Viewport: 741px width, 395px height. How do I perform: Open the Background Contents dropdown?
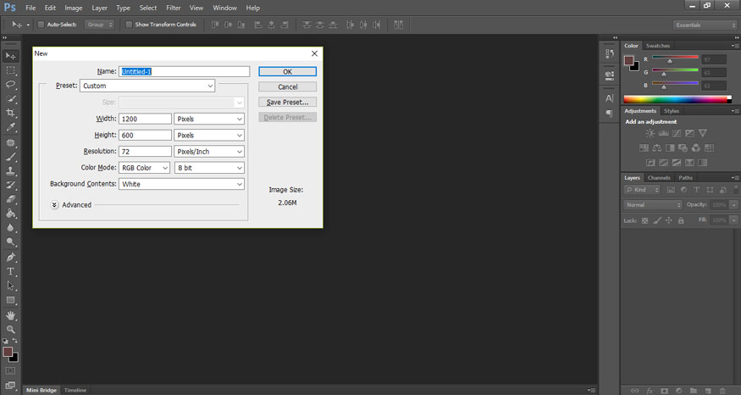pos(181,184)
